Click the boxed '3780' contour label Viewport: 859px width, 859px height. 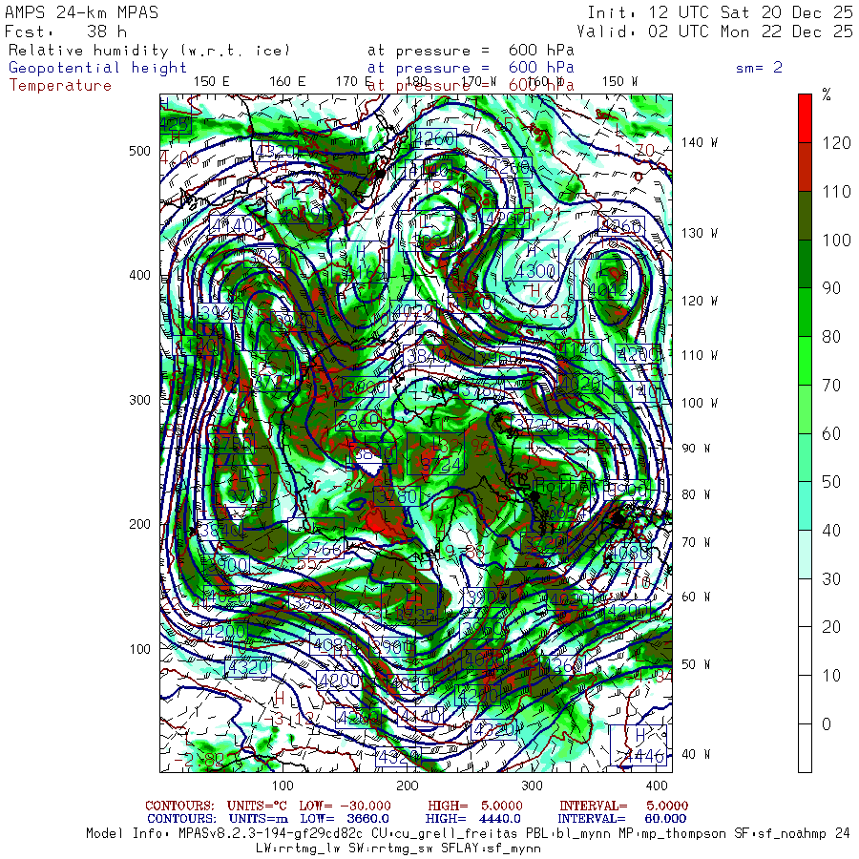(x=397, y=497)
